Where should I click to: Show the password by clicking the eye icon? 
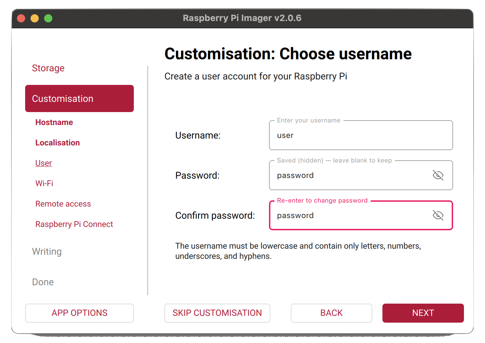click(438, 175)
